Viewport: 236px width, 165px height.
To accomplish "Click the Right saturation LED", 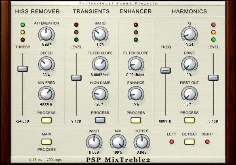I will pyautogui.click(x=207, y=142).
